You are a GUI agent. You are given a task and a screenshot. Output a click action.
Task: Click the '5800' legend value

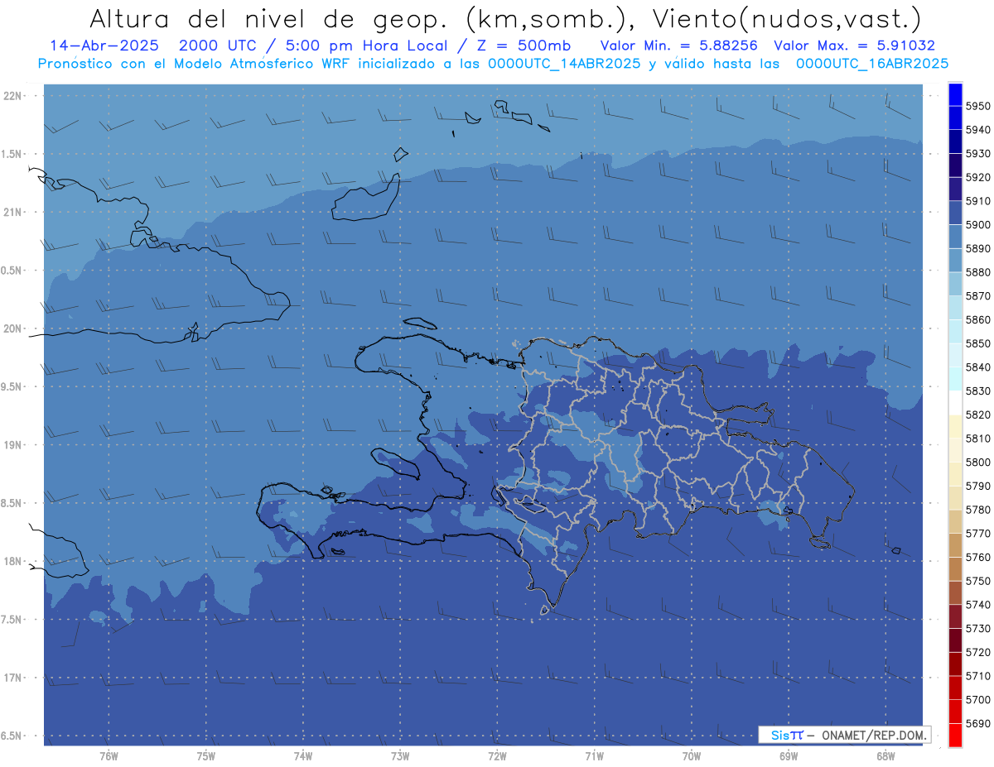[978, 463]
